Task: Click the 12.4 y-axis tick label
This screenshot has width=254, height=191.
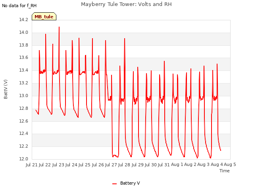Action: point(23,134)
